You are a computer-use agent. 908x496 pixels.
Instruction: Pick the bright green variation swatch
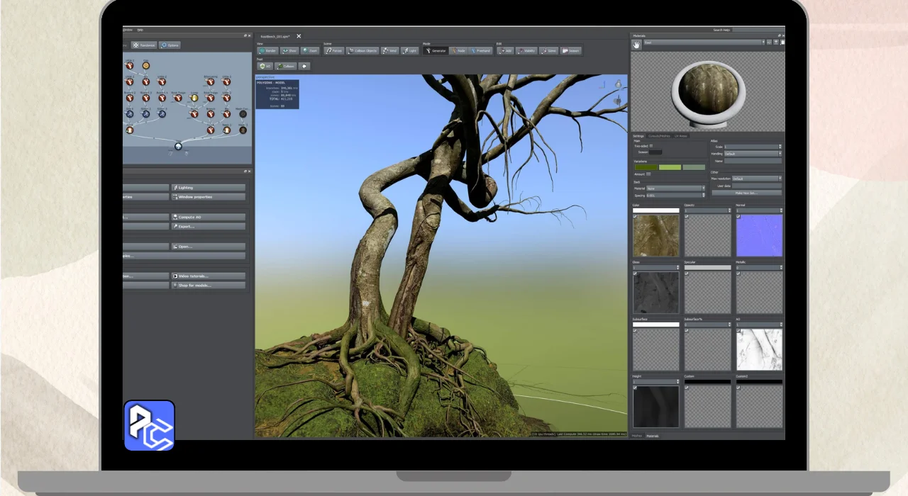[x=670, y=167]
